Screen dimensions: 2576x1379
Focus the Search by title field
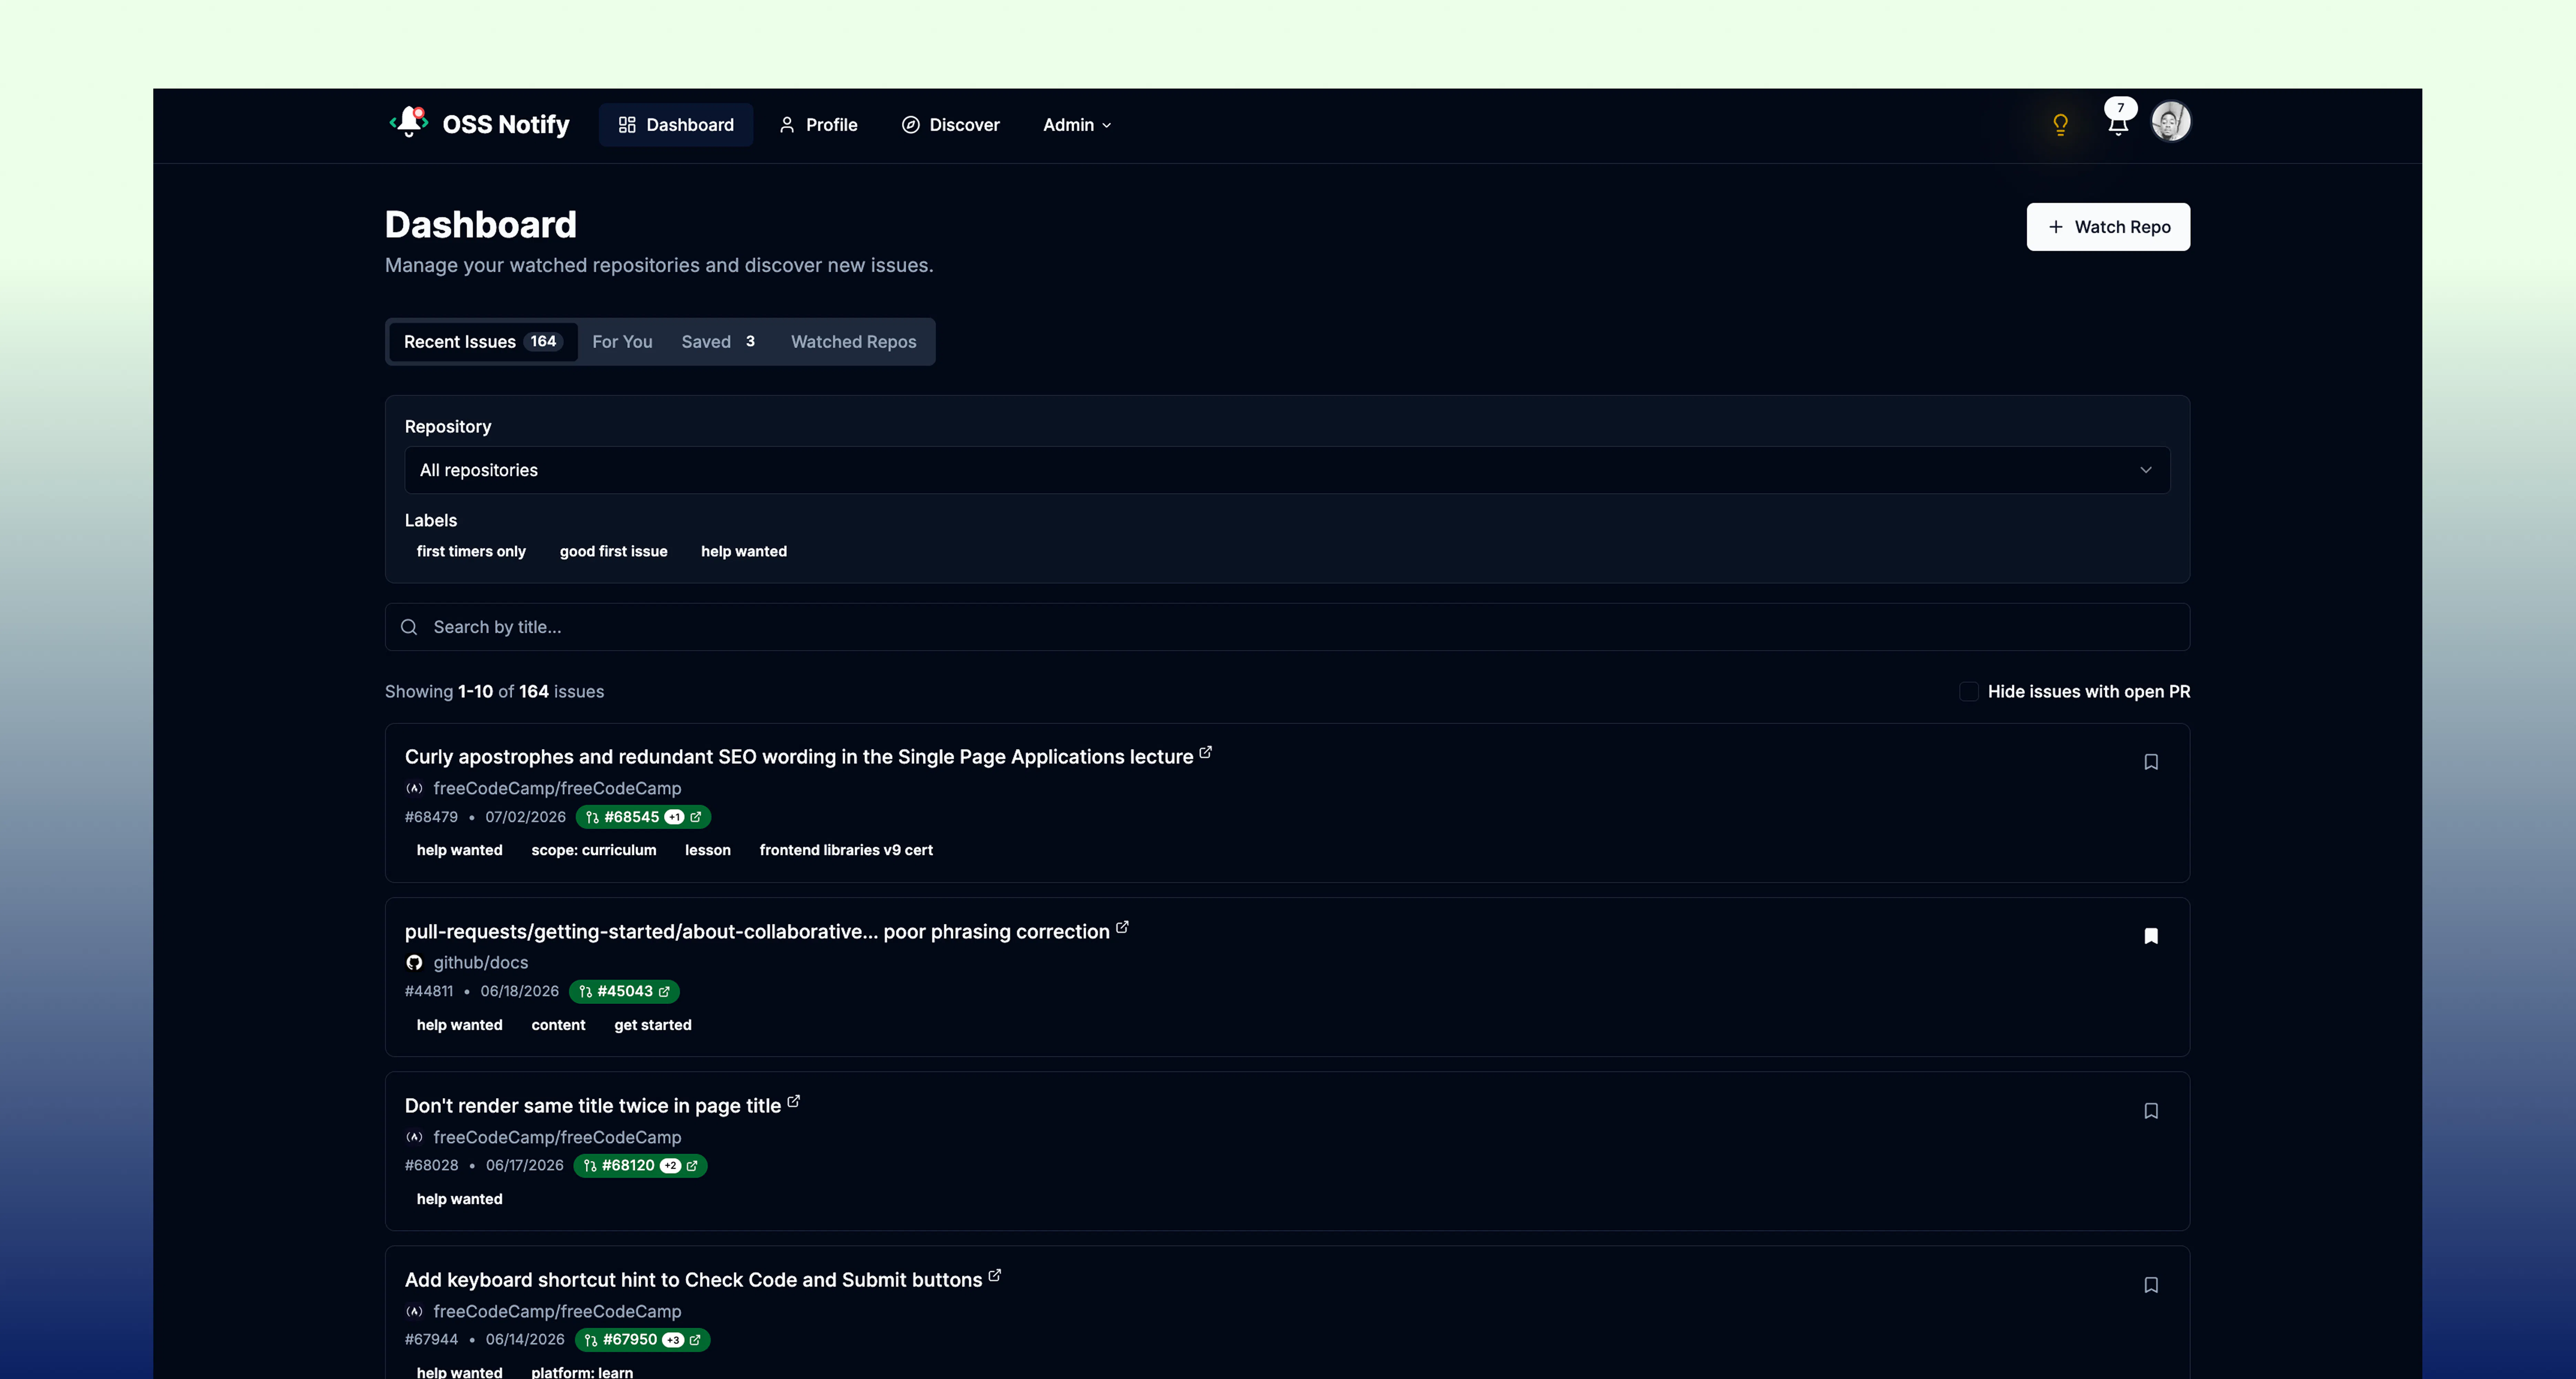pyautogui.click(x=1287, y=627)
